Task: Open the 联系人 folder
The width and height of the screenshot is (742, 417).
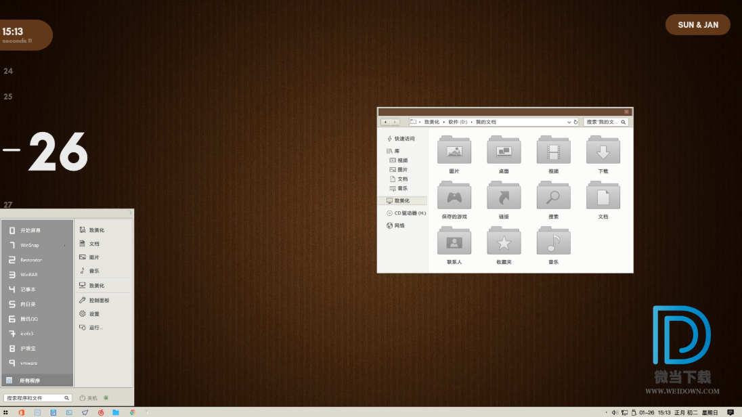Action: [x=454, y=245]
